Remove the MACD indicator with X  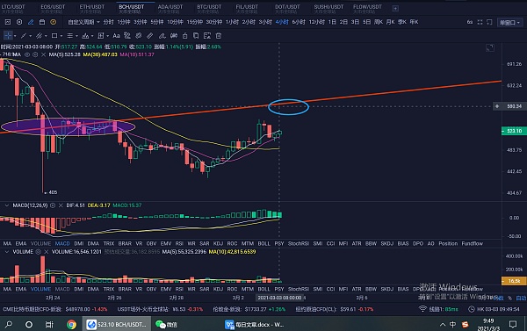point(61,205)
